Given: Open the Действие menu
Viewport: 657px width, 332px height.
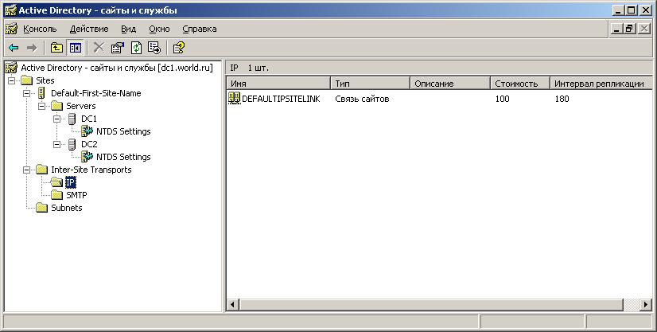Looking at the screenshot, I should 89,29.
